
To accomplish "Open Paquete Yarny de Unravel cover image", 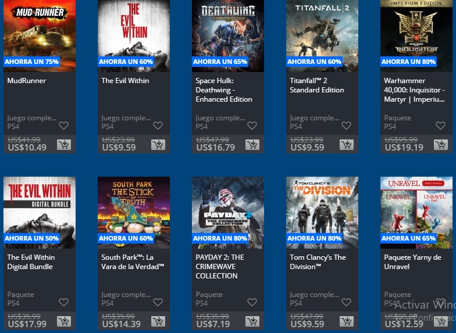I will [x=416, y=213].
